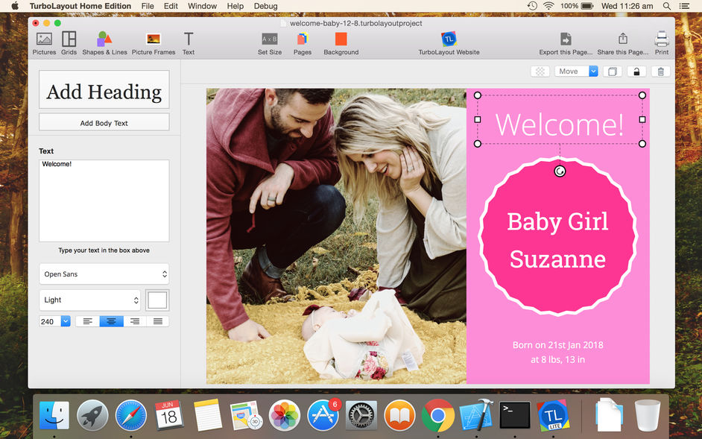702x439 pixels.
Task: Click Export this Page icon
Action: (566, 43)
